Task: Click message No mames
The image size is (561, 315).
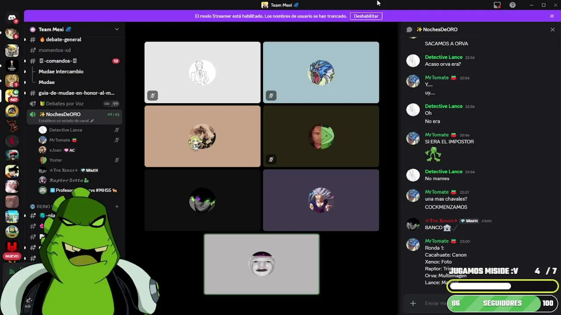Action: tap(437, 178)
